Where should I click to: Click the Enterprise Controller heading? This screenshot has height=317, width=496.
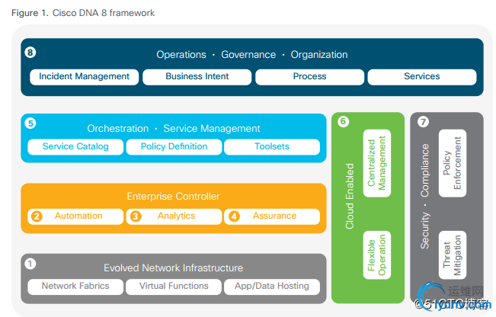coord(174,197)
